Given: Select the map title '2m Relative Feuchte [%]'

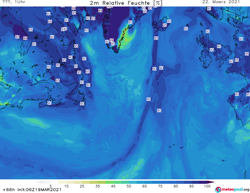Looking at the screenshot, I should (126, 3).
